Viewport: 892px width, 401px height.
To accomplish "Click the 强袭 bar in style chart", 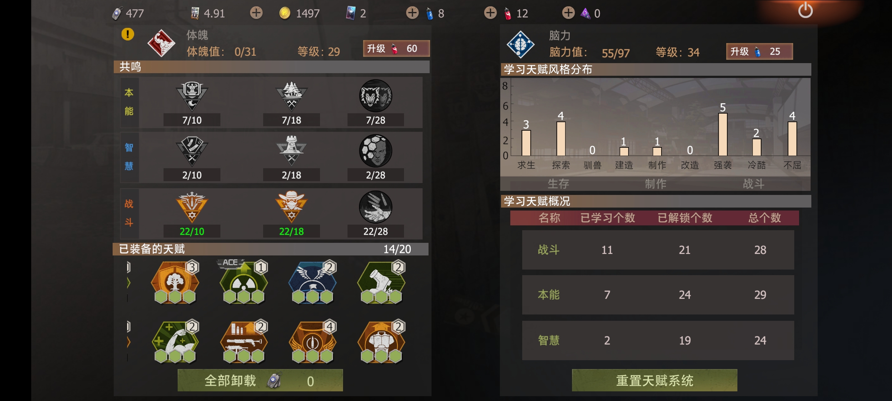I will tap(723, 134).
